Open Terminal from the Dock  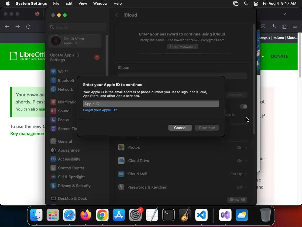coord(168,215)
